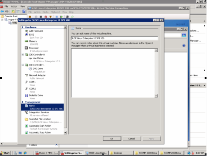Collapse the IDE Controller 1 node
This screenshot has width=208, height=156.
tap(23, 65)
